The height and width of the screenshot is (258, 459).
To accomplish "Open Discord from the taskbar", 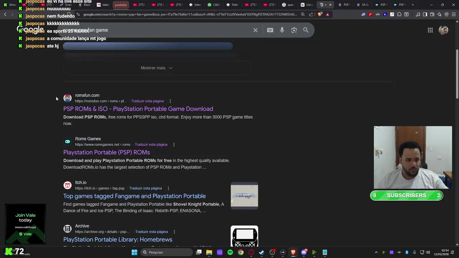I will pyautogui.click(x=304, y=252).
